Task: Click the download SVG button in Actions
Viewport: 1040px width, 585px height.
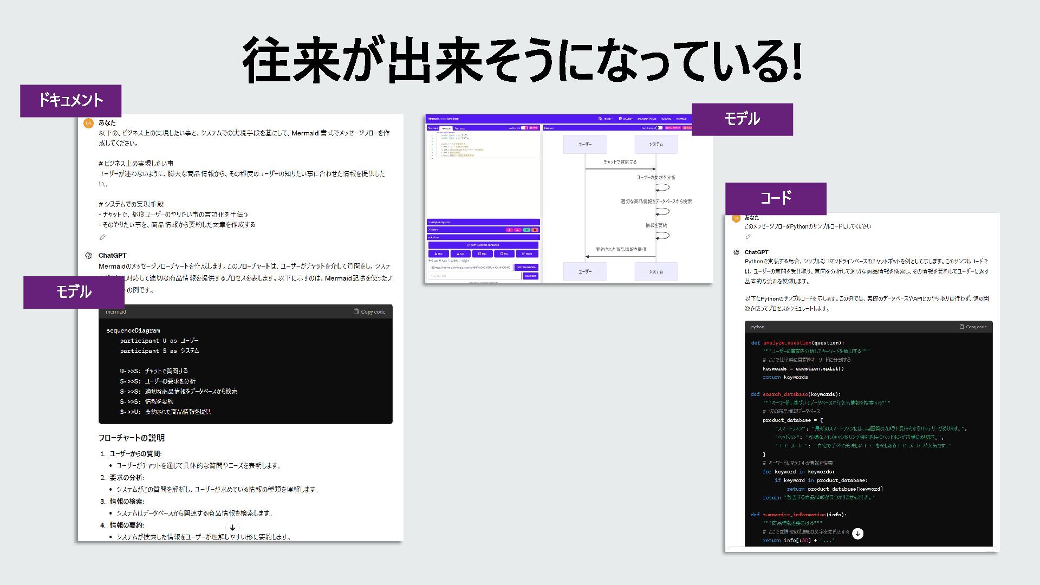Action: tap(460, 253)
